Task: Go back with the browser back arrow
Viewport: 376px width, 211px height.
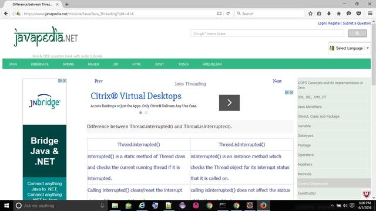Action: click(6, 13)
